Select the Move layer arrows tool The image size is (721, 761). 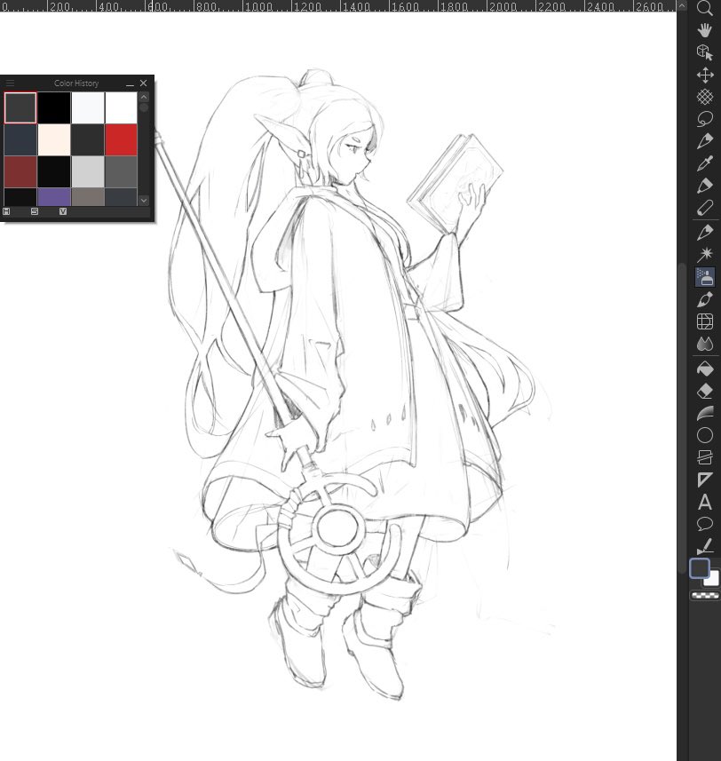pos(704,75)
